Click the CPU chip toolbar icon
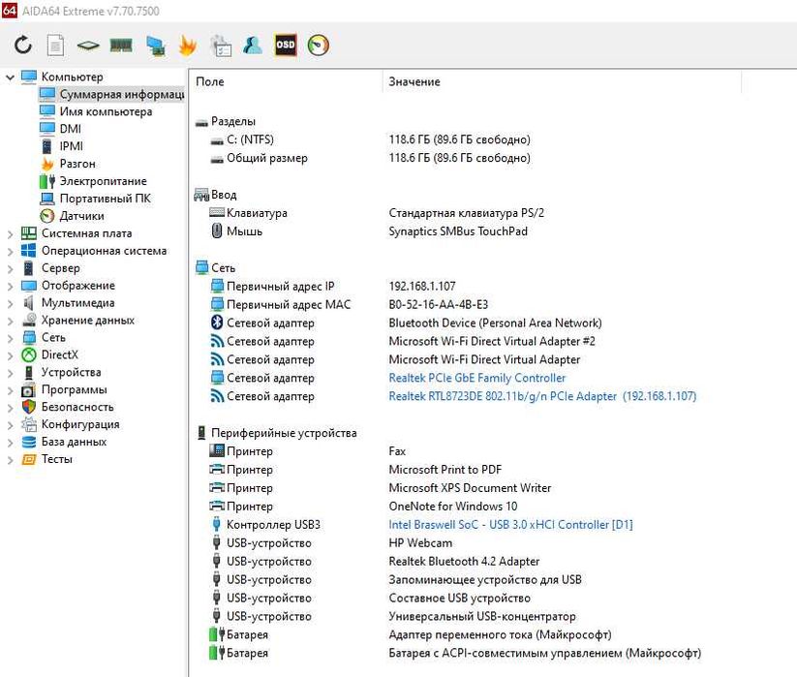Viewport: 797px width, 677px height. click(x=88, y=46)
